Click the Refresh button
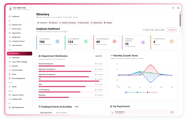Viewport: 187px width, 121px height. pyautogui.click(x=172, y=30)
